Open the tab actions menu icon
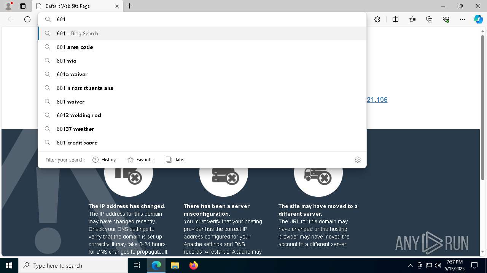The height and width of the screenshot is (273, 487). coord(23,6)
